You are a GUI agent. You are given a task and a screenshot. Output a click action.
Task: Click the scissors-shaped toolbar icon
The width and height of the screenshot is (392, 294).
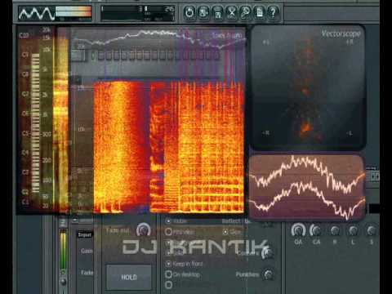click(231, 12)
